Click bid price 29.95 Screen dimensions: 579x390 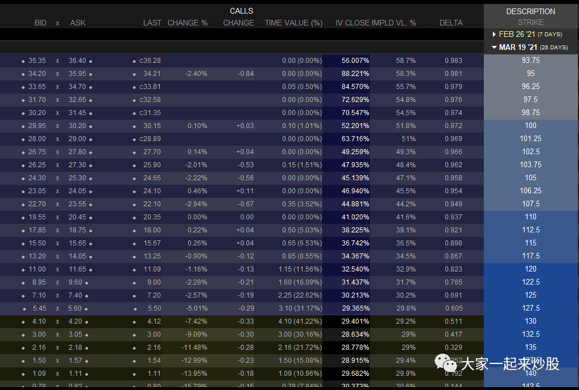click(37, 126)
